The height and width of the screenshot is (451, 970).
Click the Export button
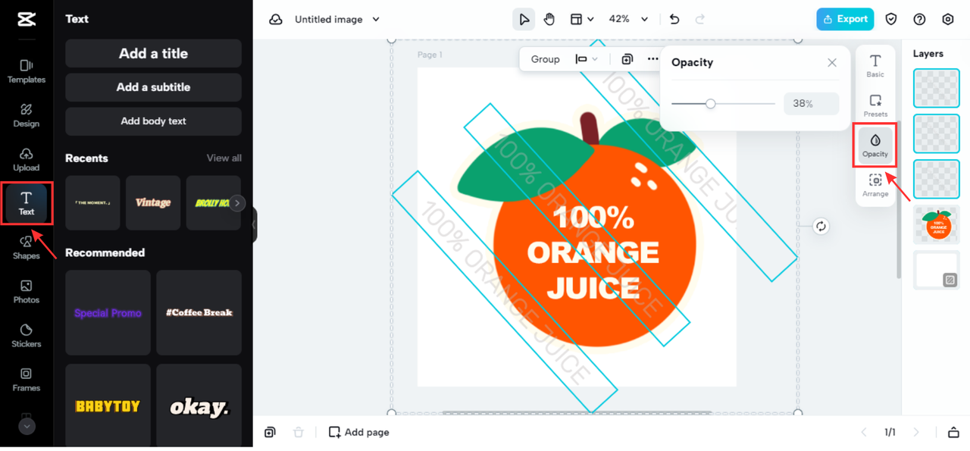pos(845,20)
